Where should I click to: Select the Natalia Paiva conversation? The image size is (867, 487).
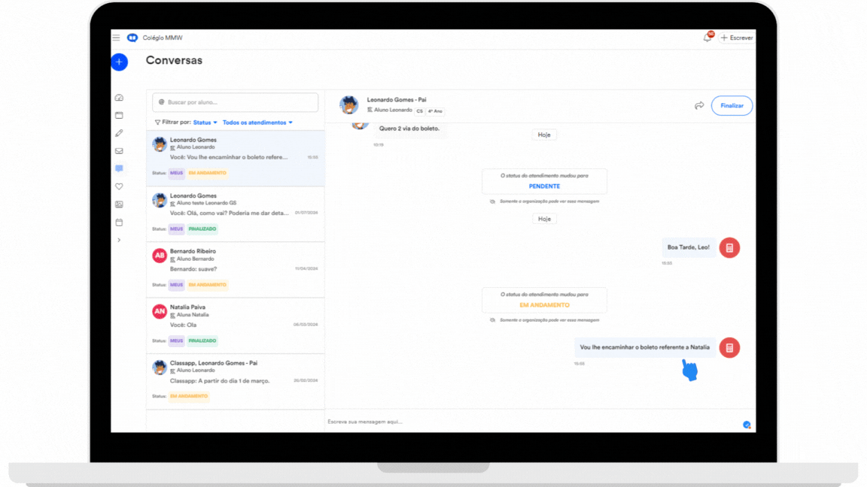click(x=236, y=325)
